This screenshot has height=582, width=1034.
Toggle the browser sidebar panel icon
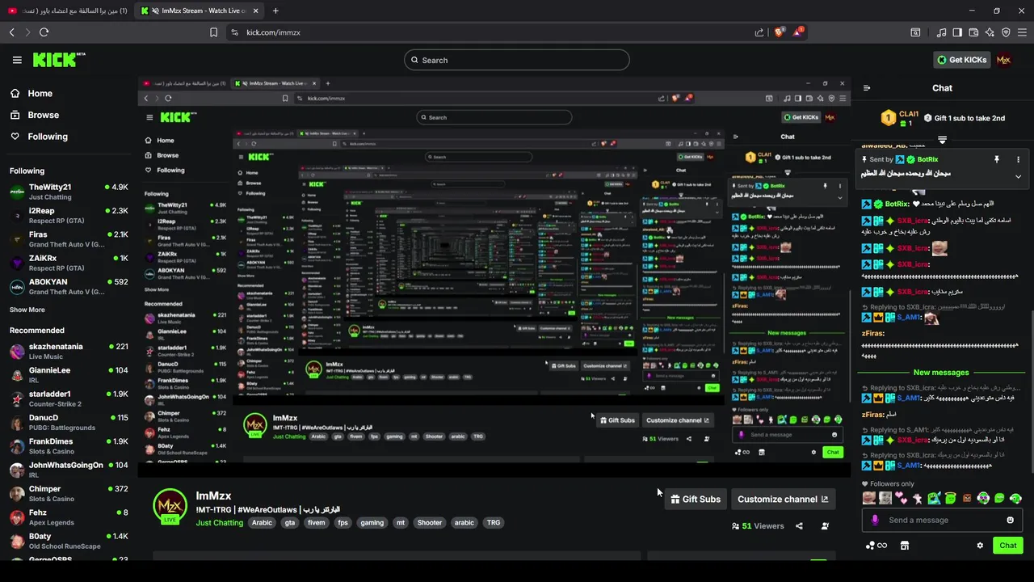pyautogui.click(x=957, y=32)
